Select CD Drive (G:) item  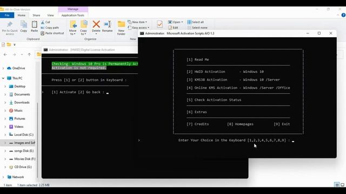pyautogui.click(x=23, y=167)
